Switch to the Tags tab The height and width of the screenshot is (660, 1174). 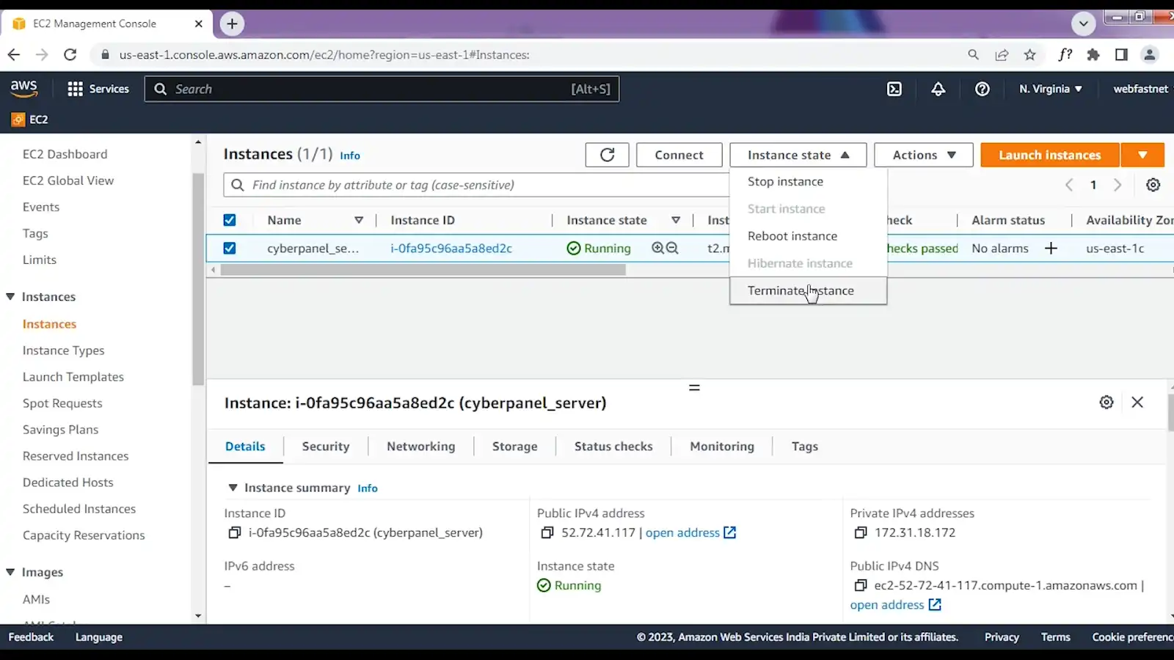(x=805, y=447)
